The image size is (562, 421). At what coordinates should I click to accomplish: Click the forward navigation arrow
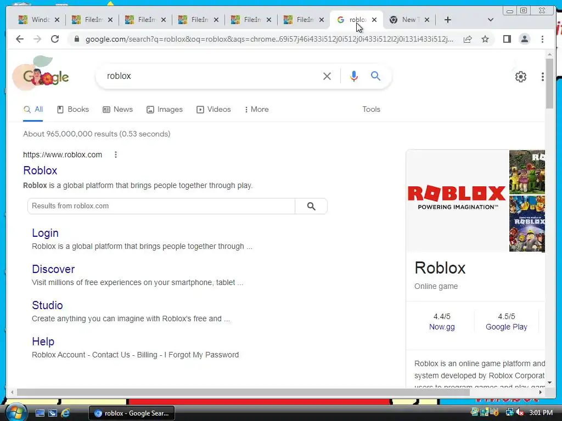(37, 39)
